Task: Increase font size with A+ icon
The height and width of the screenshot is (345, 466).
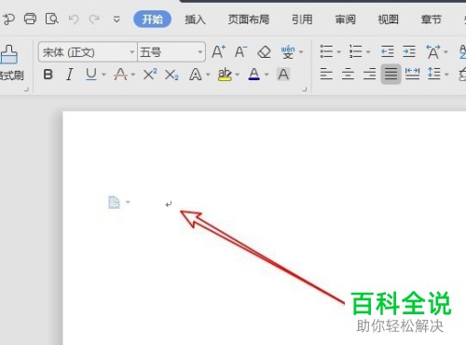Action: (x=219, y=51)
